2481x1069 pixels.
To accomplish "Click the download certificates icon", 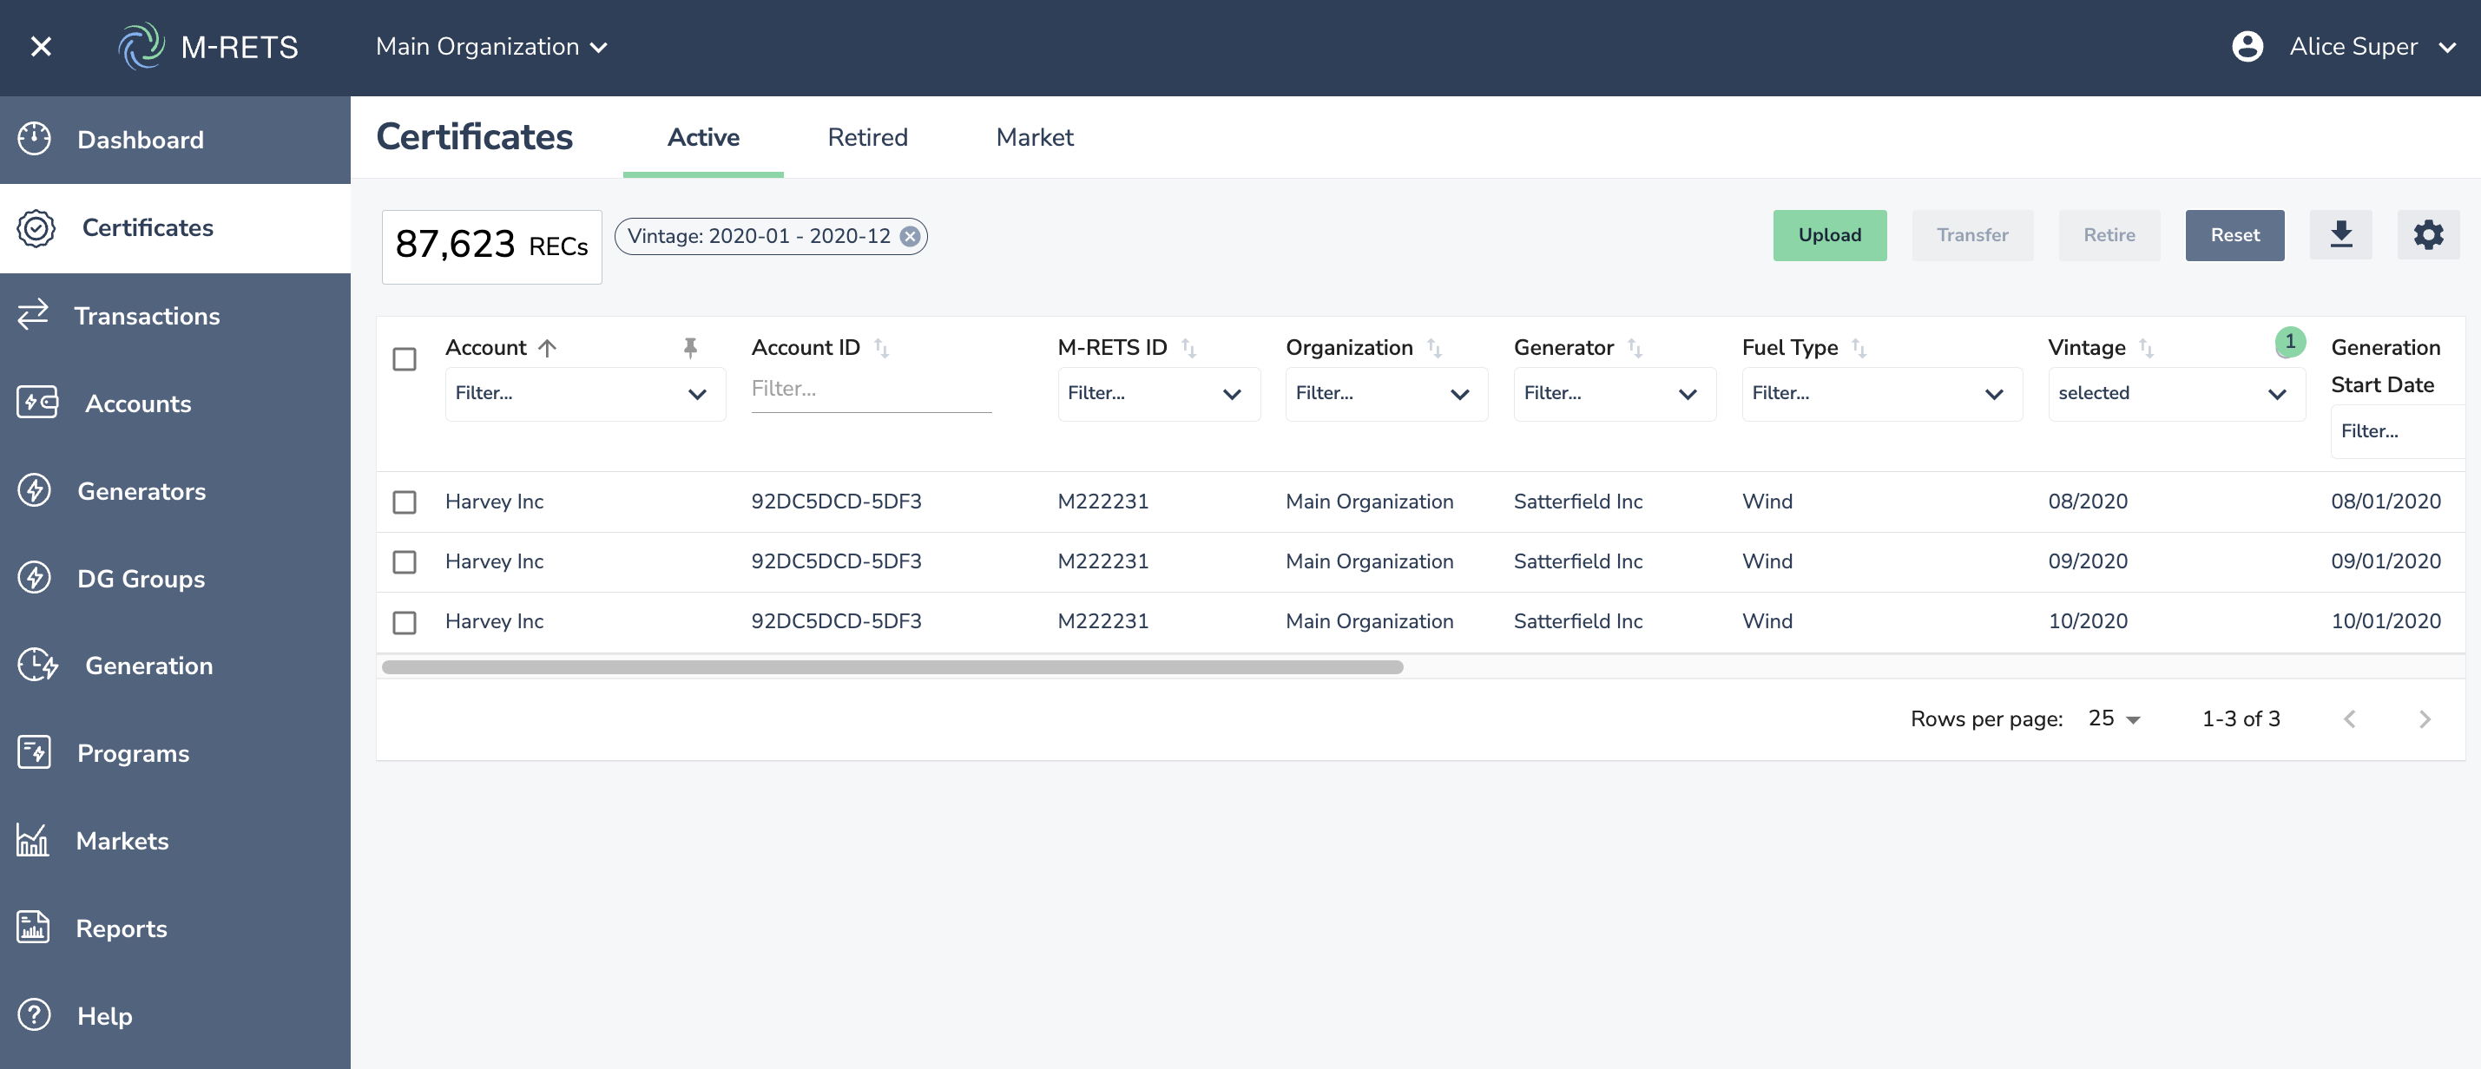I will click(2340, 235).
